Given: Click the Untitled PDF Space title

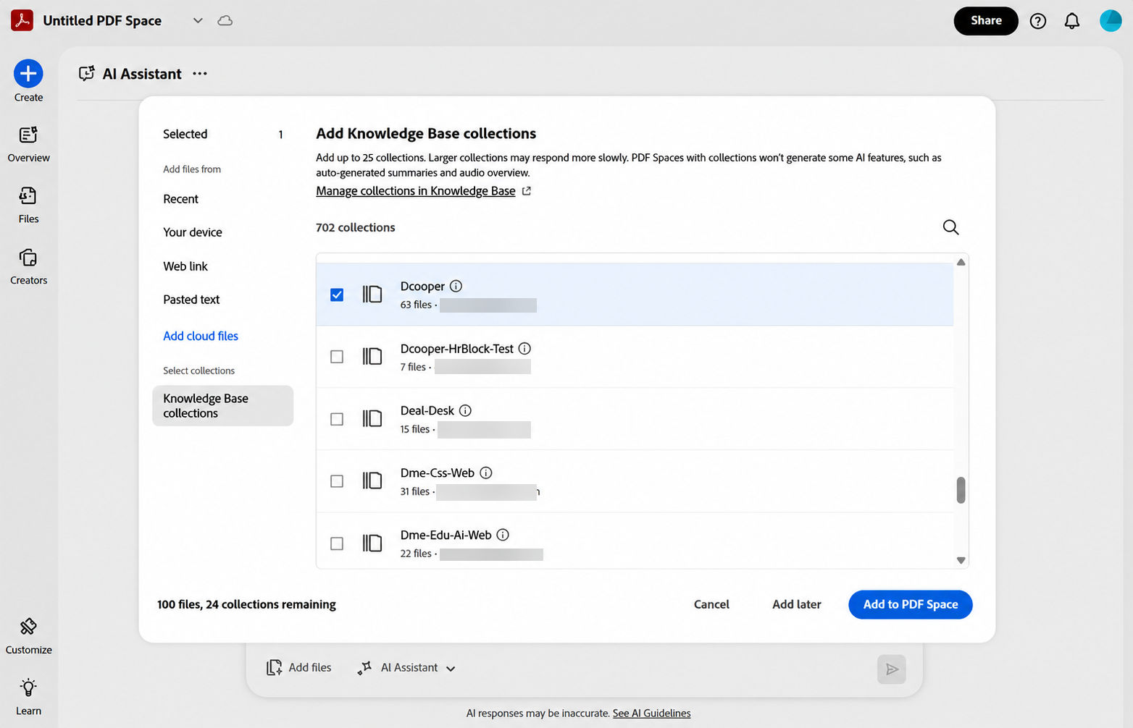Looking at the screenshot, I should coord(102,21).
